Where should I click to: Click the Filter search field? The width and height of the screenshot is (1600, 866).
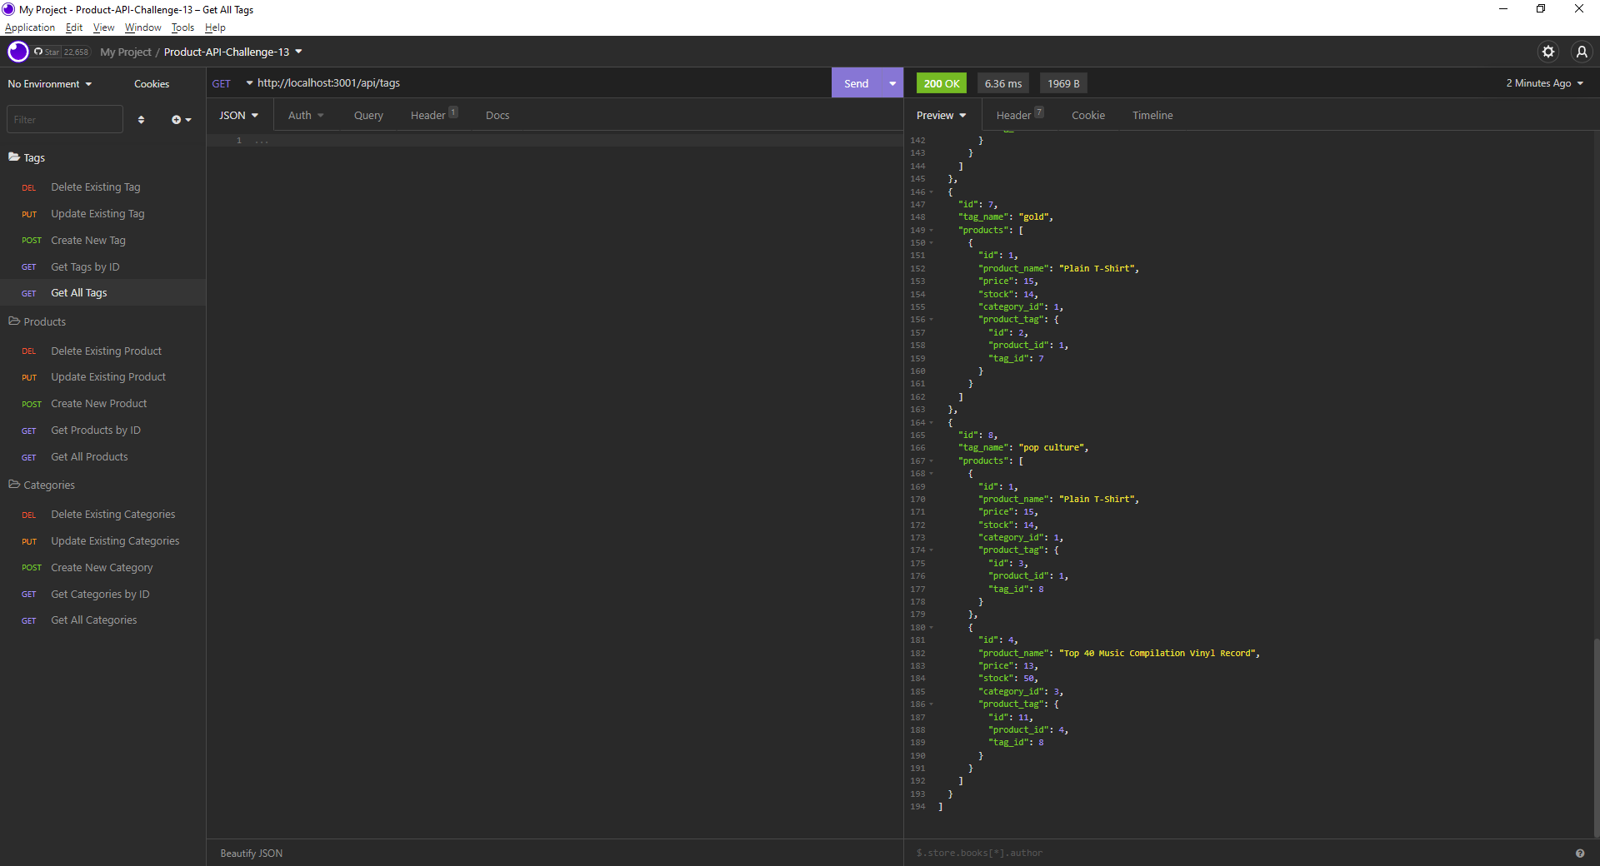pyautogui.click(x=64, y=118)
